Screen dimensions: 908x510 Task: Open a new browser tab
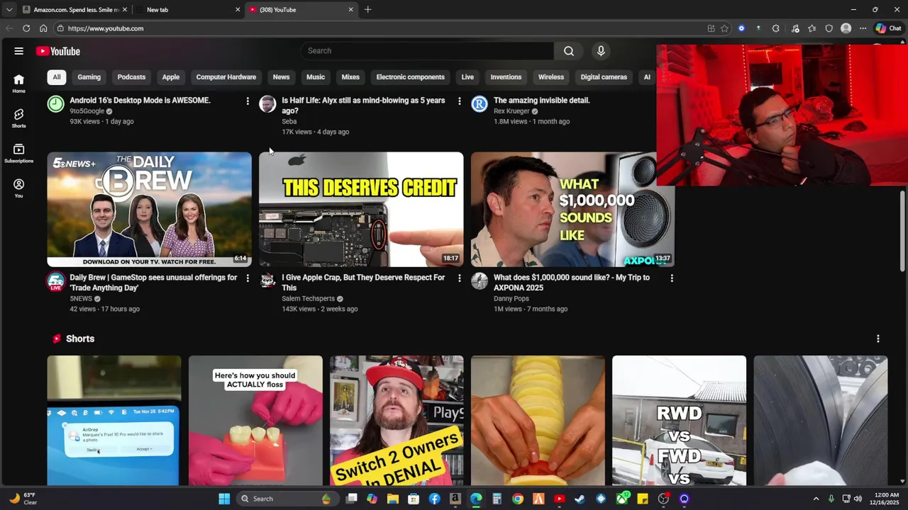367,10
